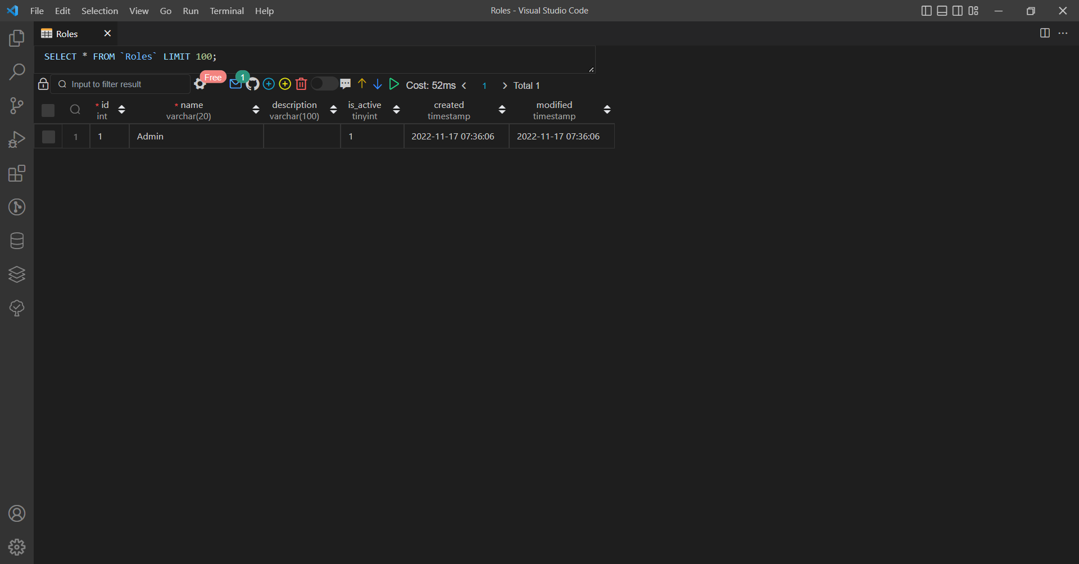
Task: Check the checkbox for the Admin row
Action: click(x=49, y=137)
